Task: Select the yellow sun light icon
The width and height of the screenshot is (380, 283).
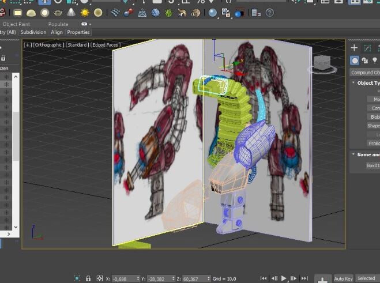Action: [x=85, y=13]
